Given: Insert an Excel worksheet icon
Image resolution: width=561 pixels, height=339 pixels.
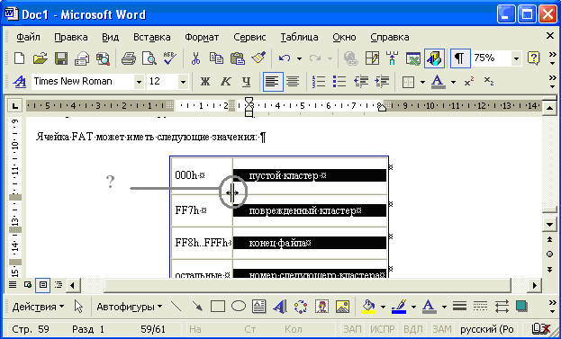Looking at the screenshot, I should point(413,58).
